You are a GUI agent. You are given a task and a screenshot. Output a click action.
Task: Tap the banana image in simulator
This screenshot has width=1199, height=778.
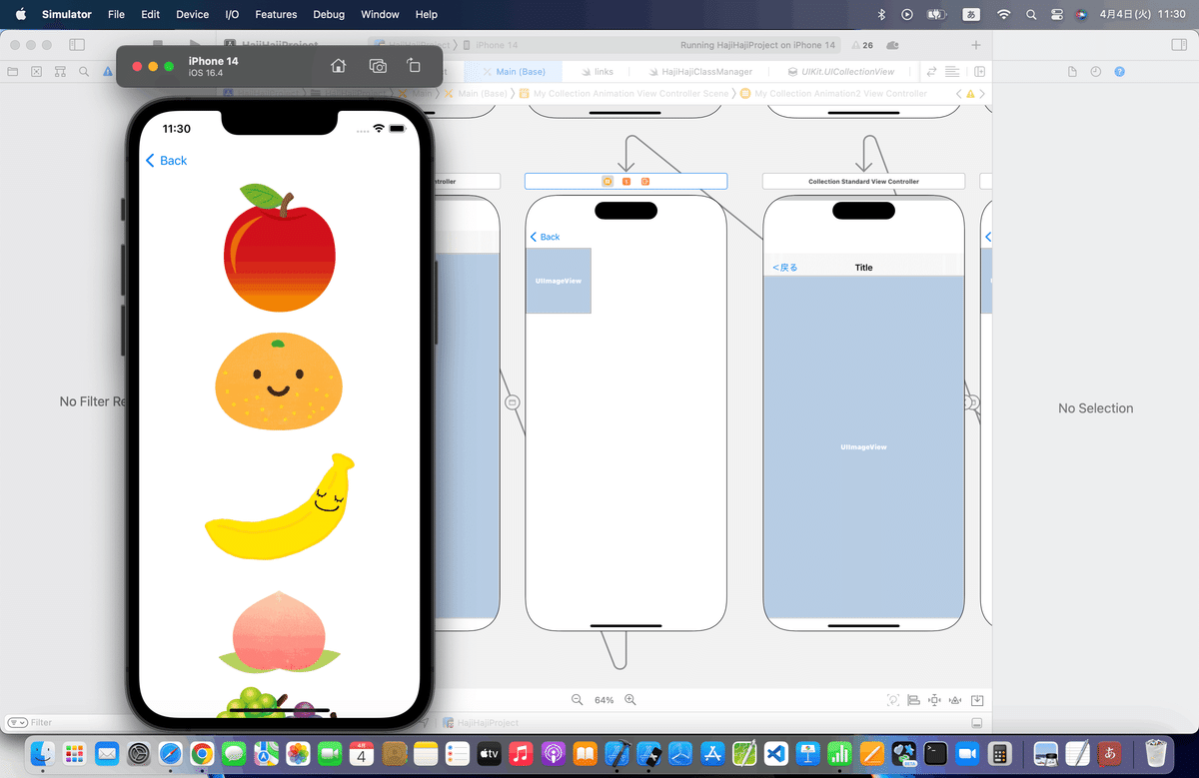pos(280,506)
